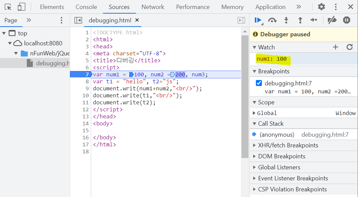Viewport: 358px width, 197px height.
Task: Click the folder icon for nFunWeb
Action: [x=24, y=53]
